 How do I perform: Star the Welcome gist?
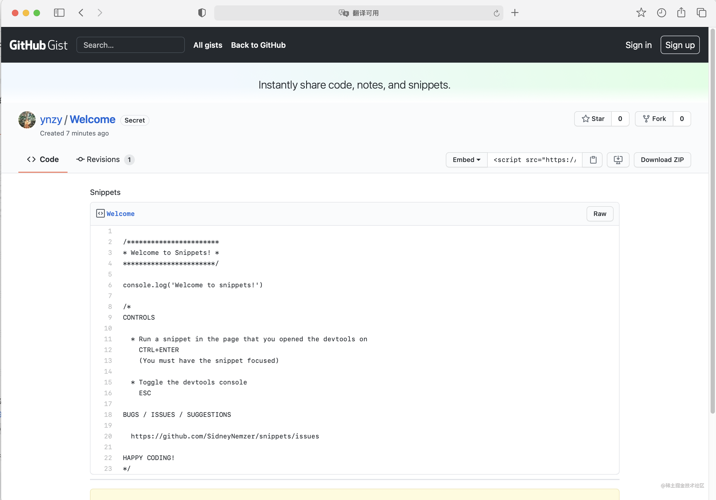[593, 119]
